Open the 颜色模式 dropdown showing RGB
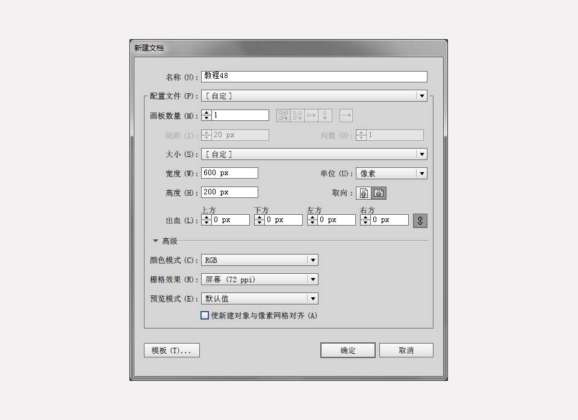 click(x=313, y=260)
